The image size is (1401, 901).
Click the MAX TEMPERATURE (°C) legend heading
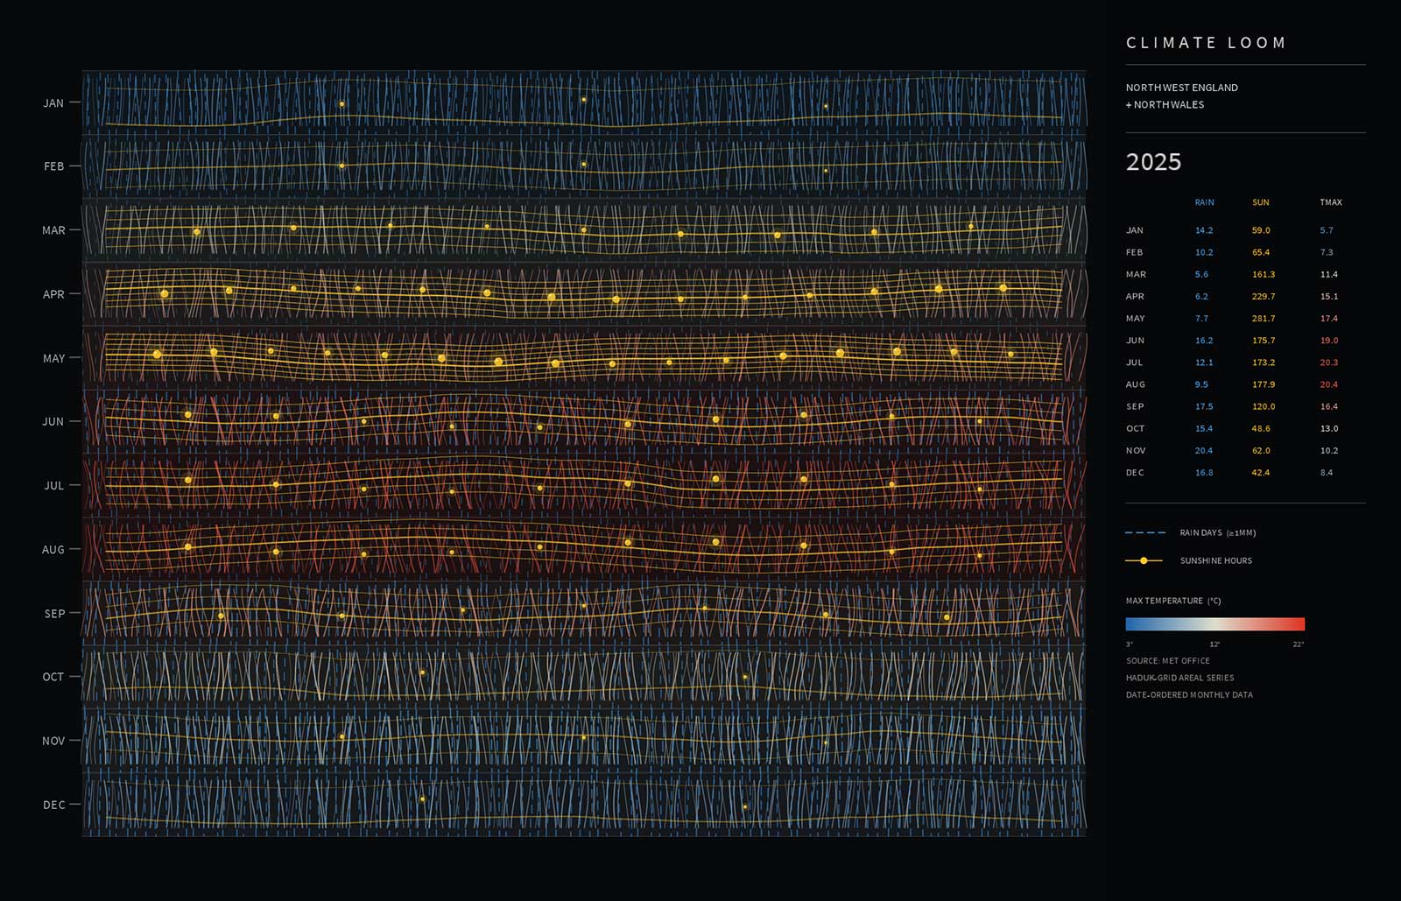point(1173,601)
